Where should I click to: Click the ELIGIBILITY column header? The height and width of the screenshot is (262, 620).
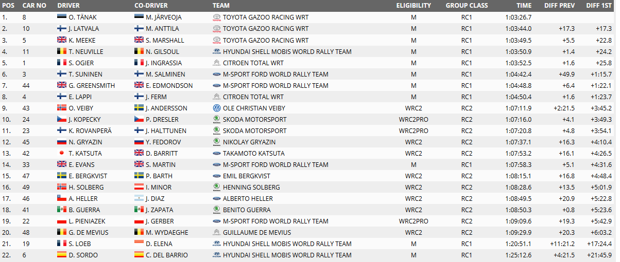pyautogui.click(x=414, y=5)
